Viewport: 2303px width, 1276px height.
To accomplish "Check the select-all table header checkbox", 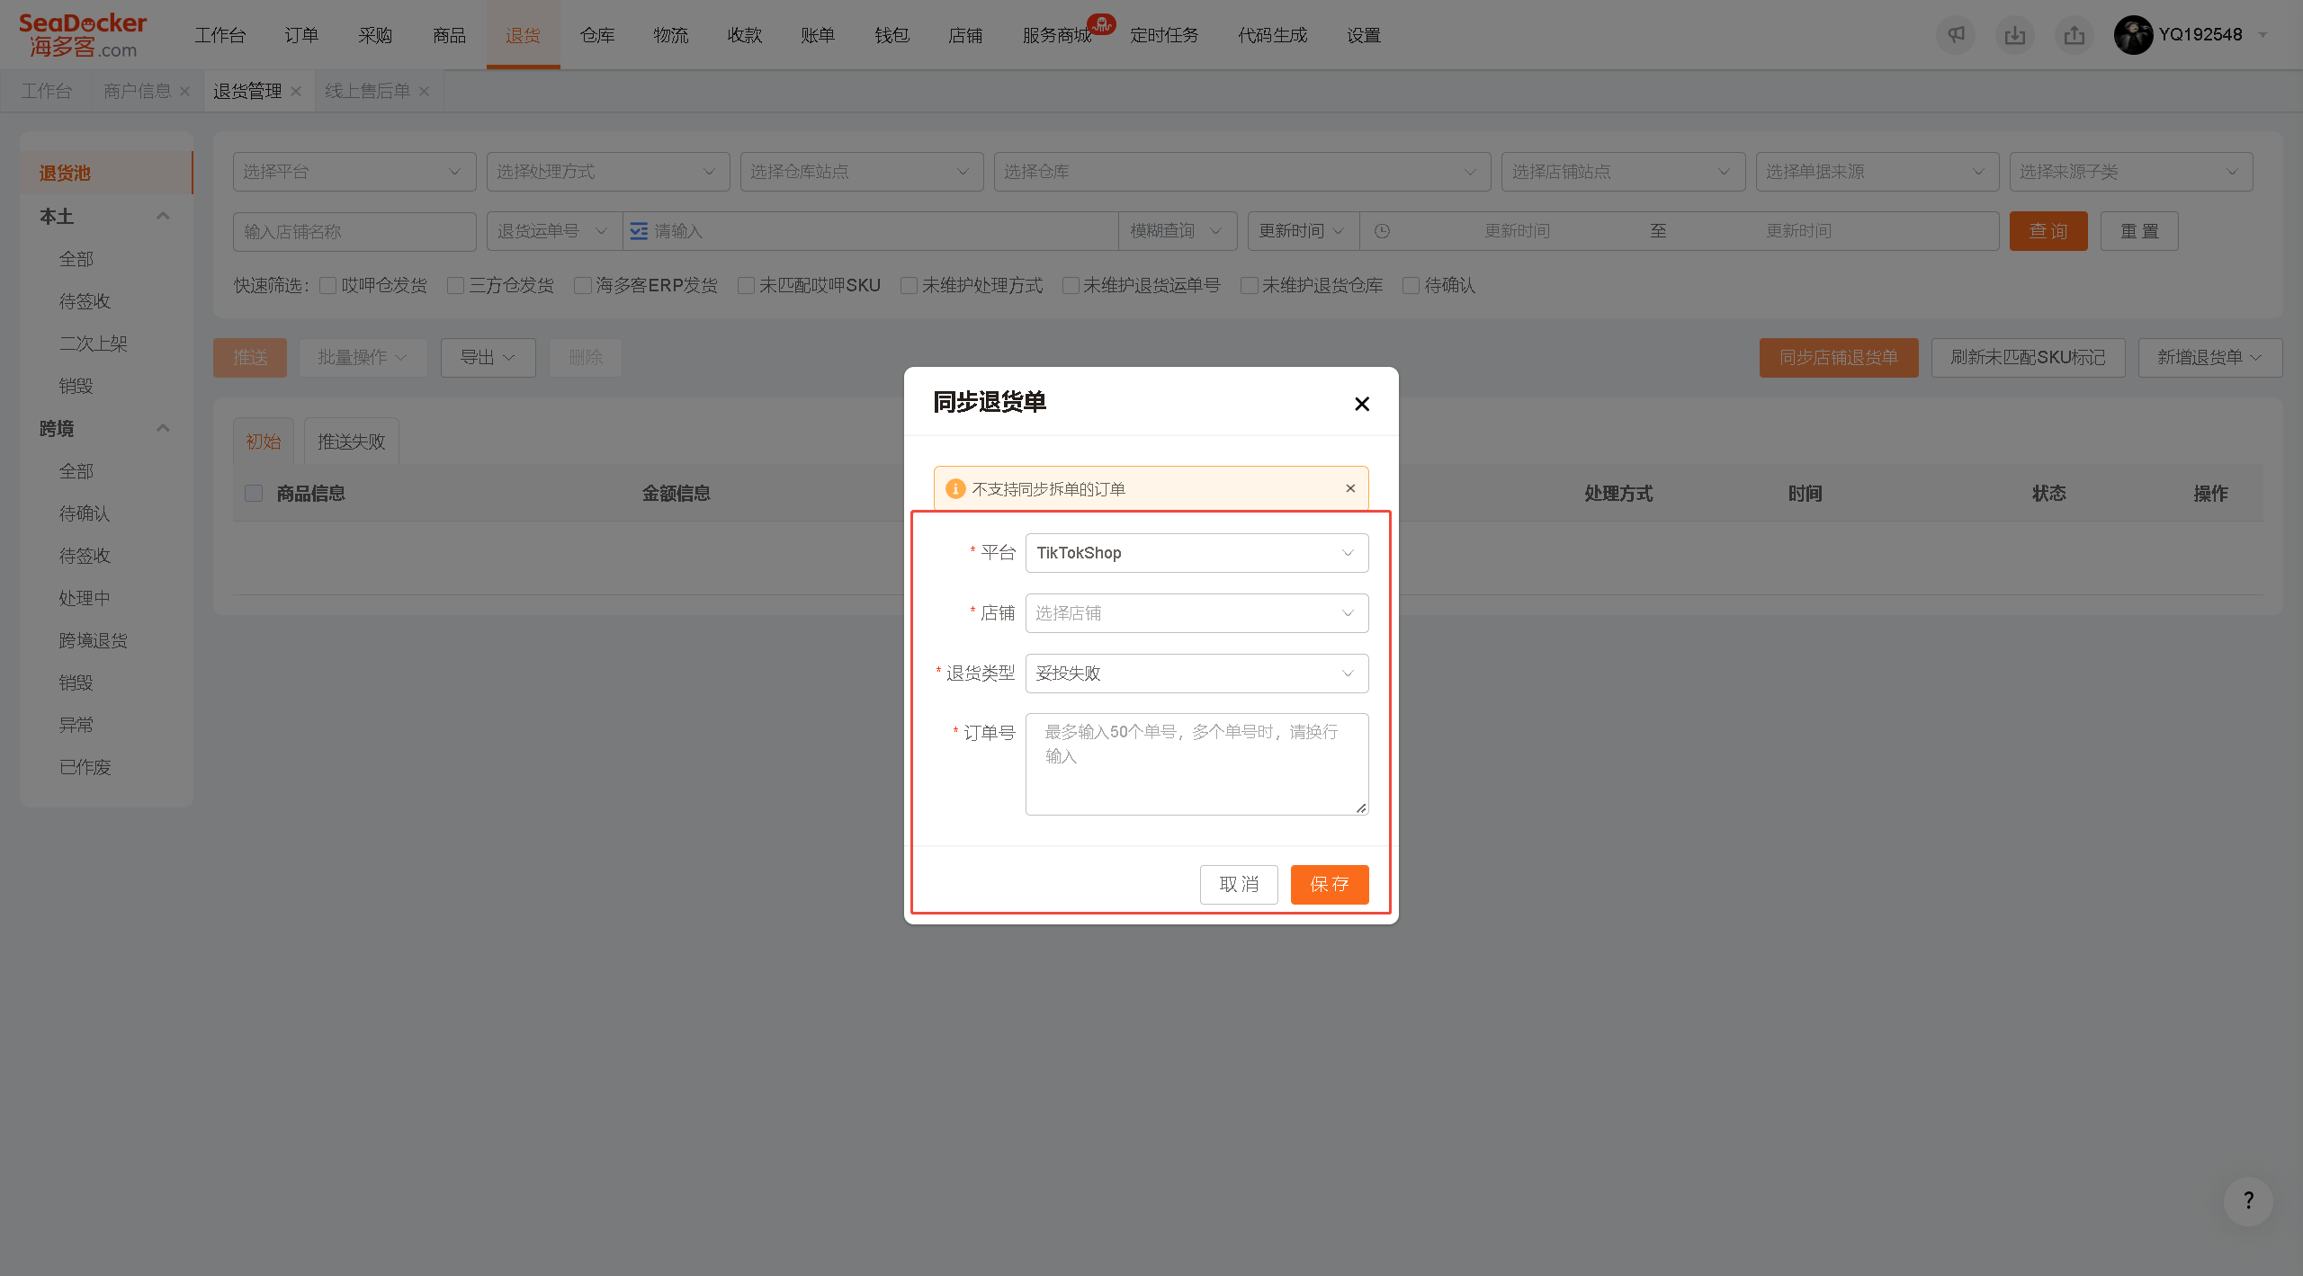I will coord(254,493).
